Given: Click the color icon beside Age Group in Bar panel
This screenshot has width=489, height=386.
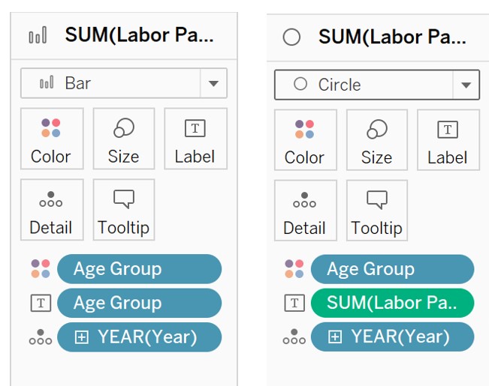Looking at the screenshot, I should (x=41, y=268).
